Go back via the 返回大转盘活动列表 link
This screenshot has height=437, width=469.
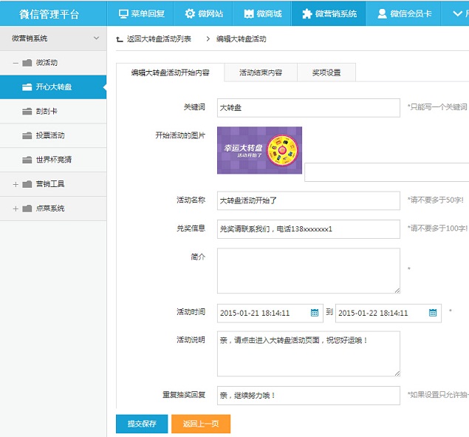coord(159,39)
